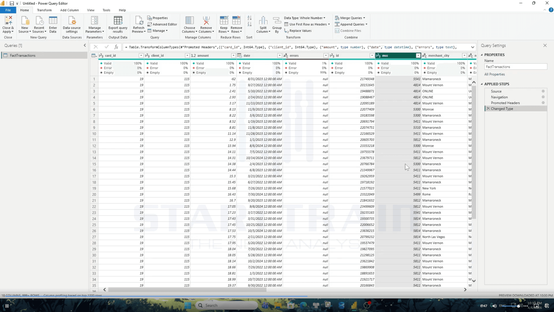554x312 pixels.
Task: Expand the formula bar
Action: point(473,47)
